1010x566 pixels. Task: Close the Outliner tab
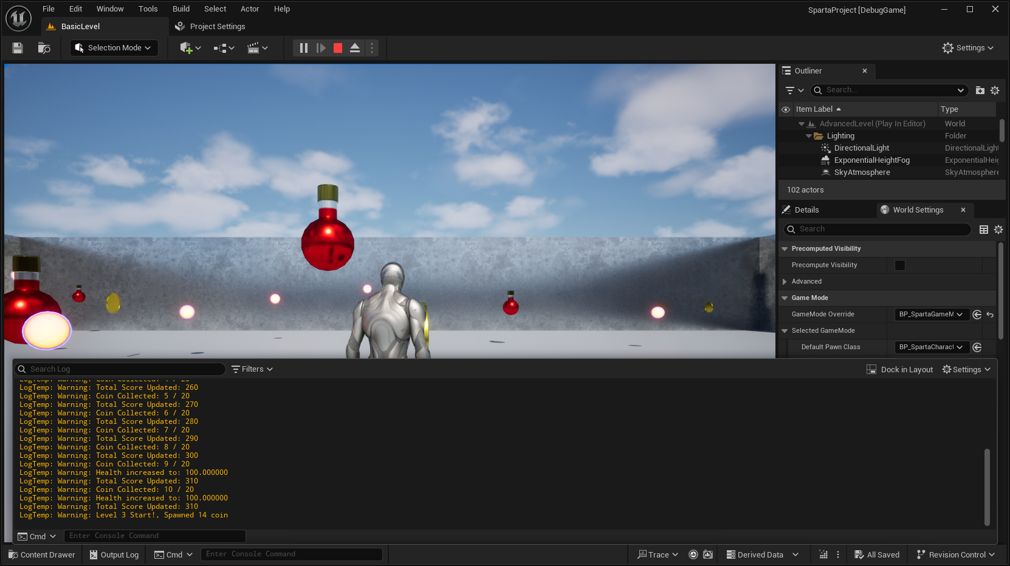click(865, 71)
